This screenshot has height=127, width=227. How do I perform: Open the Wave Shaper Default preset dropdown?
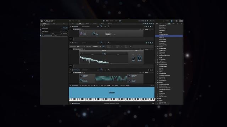pos(149,73)
